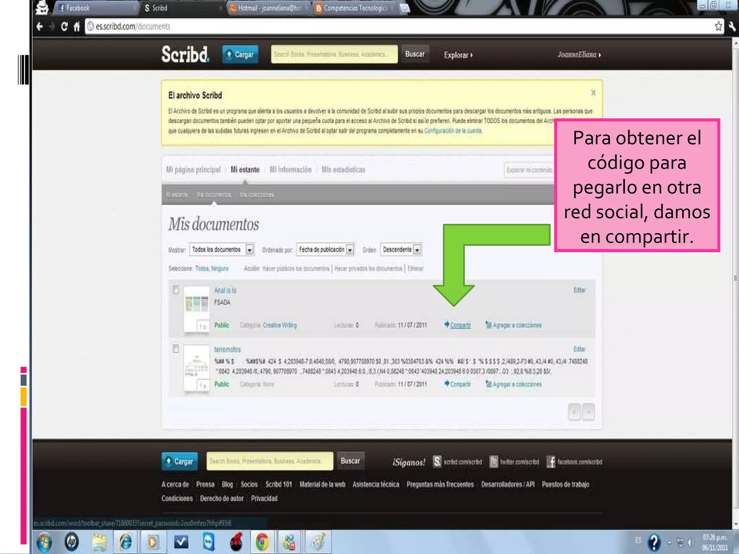Open Mi información tab
This screenshot has height=554, width=739.
coord(290,170)
